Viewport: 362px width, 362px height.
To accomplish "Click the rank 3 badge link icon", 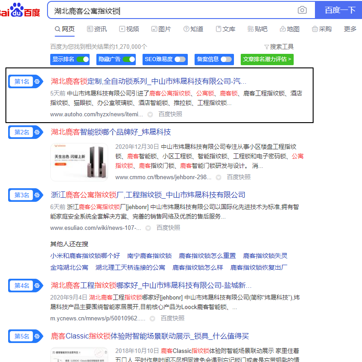I will point(37,195).
